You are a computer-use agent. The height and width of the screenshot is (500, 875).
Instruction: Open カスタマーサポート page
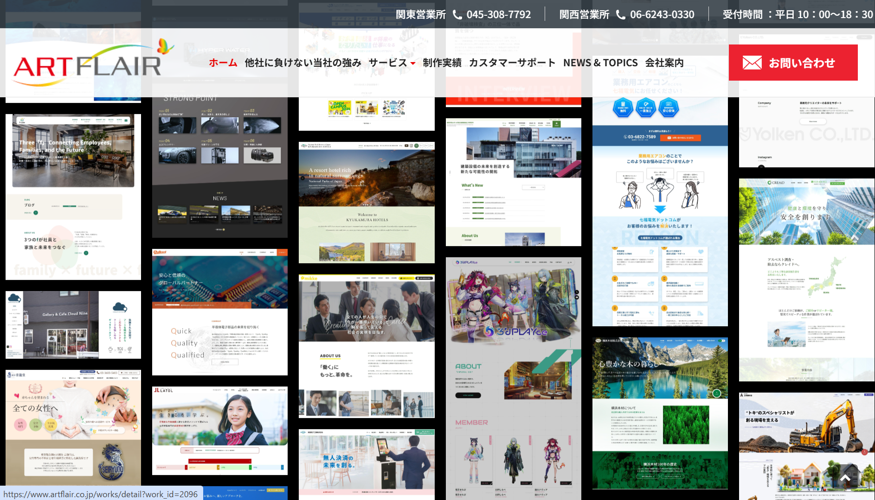512,63
